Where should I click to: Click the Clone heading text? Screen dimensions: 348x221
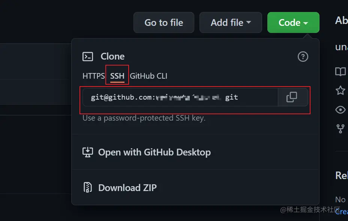[x=112, y=57]
